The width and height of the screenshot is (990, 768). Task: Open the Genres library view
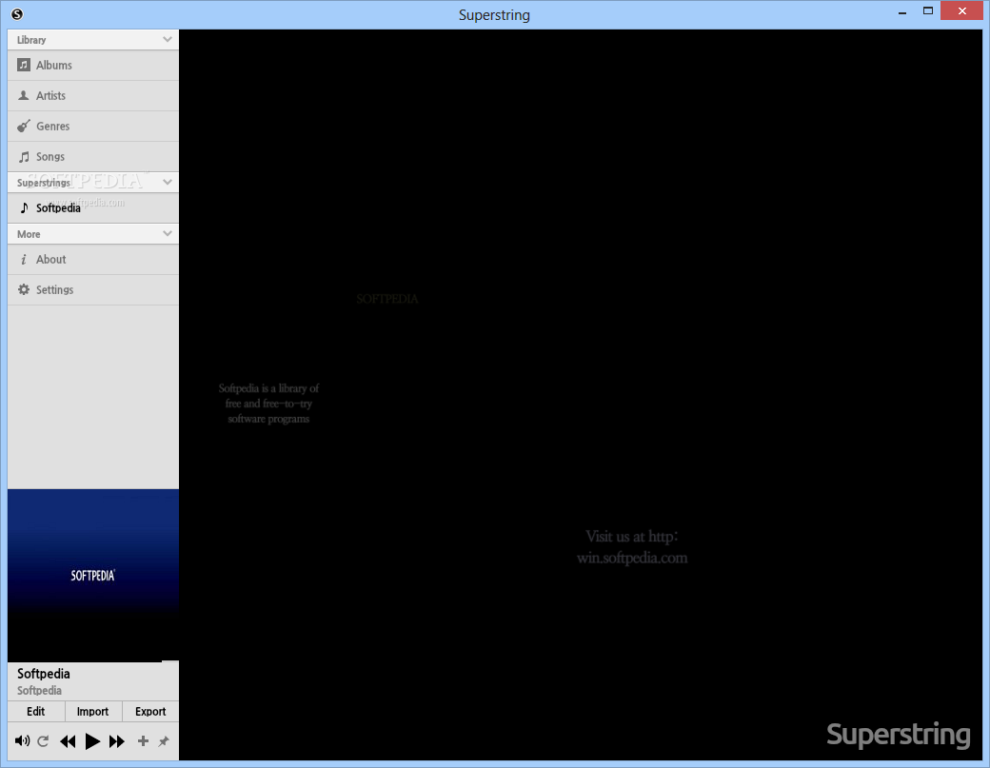(93, 127)
